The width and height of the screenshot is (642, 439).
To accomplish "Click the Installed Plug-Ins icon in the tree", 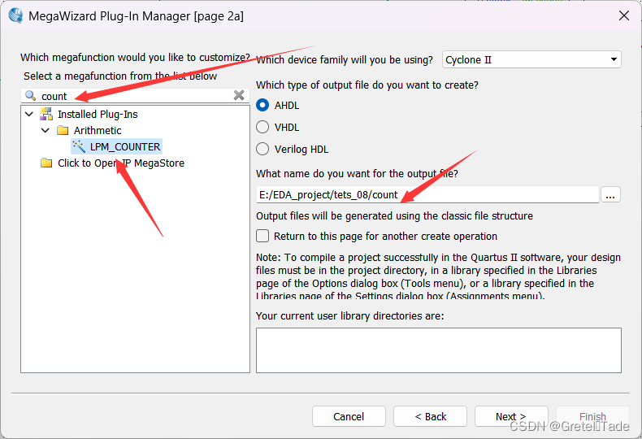I will tap(46, 114).
